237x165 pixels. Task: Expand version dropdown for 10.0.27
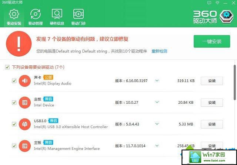click(157, 102)
